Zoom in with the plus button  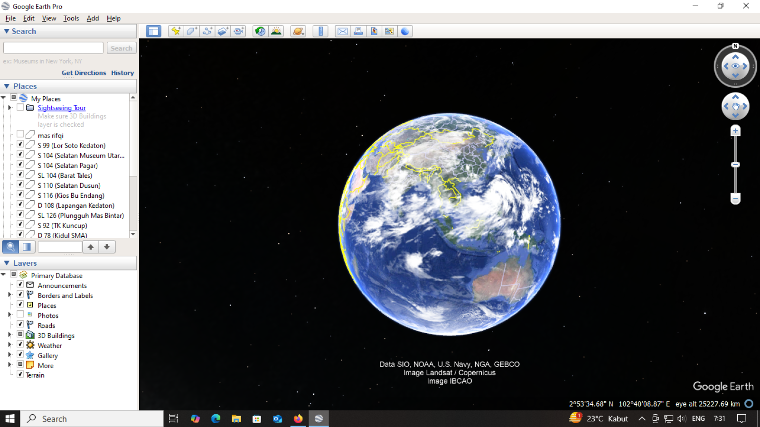point(735,131)
